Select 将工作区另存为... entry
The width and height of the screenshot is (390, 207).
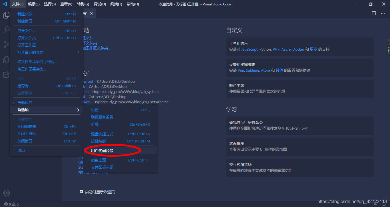click(47, 69)
